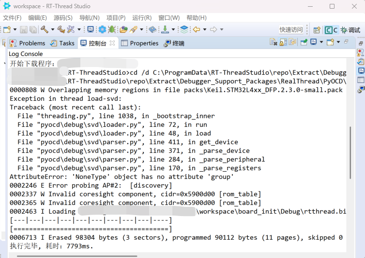Screen dimensions: 365x258
Task: Open the 编辑(E) menu
Action: pyautogui.click(x=37, y=18)
